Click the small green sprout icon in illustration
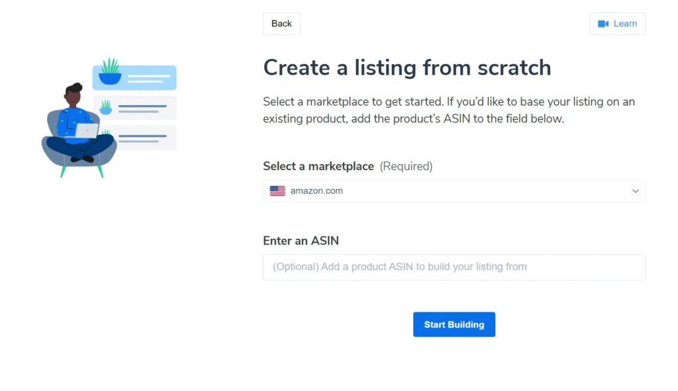 105,106
